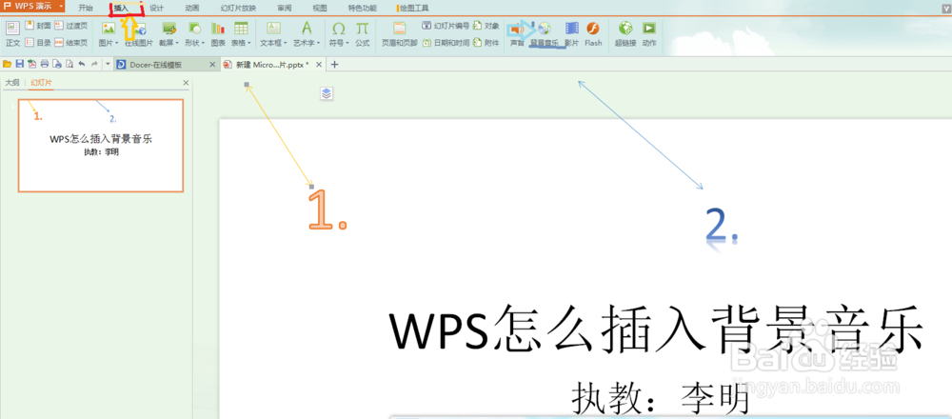The width and height of the screenshot is (952, 419).
Task: Click the layers icon above the slide
Action: [327, 93]
